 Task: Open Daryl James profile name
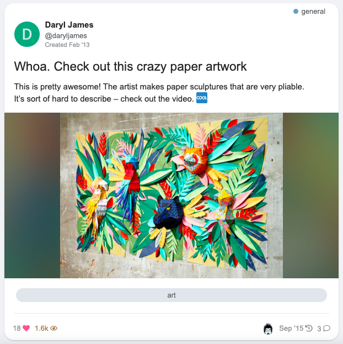pyautogui.click(x=69, y=25)
